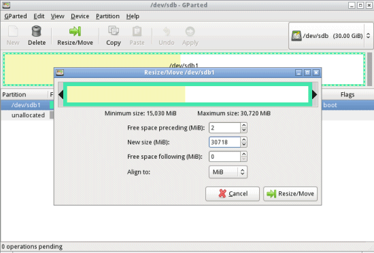
Task: Open the Device menu
Action: pos(80,16)
